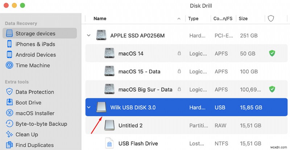Click the macOS Installer X icon
This screenshot has width=290, height=150.
point(9,113)
